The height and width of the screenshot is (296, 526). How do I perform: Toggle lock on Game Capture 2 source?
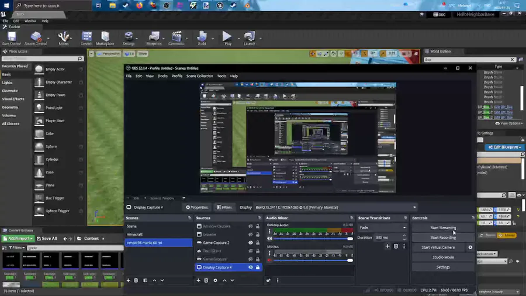point(258,243)
